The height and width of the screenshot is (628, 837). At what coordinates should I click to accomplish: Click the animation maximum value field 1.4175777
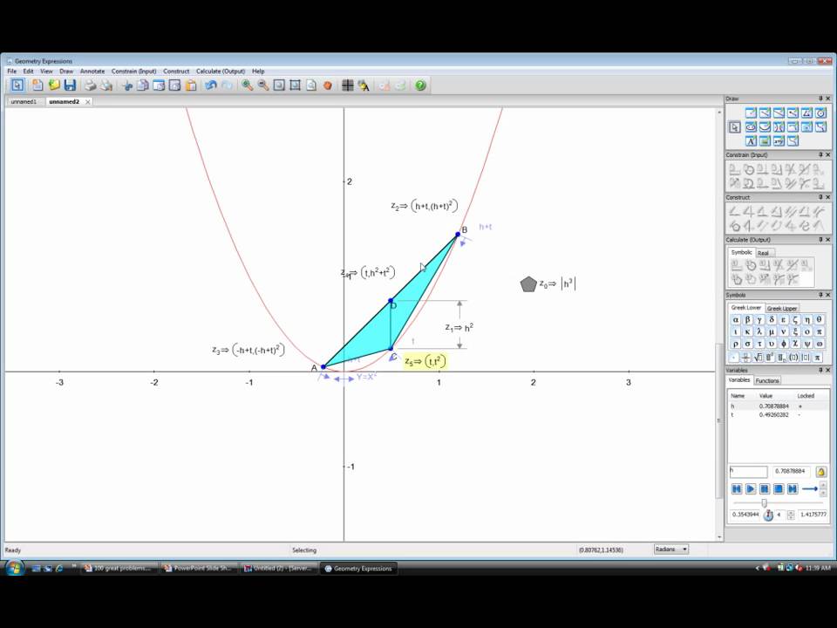click(813, 515)
